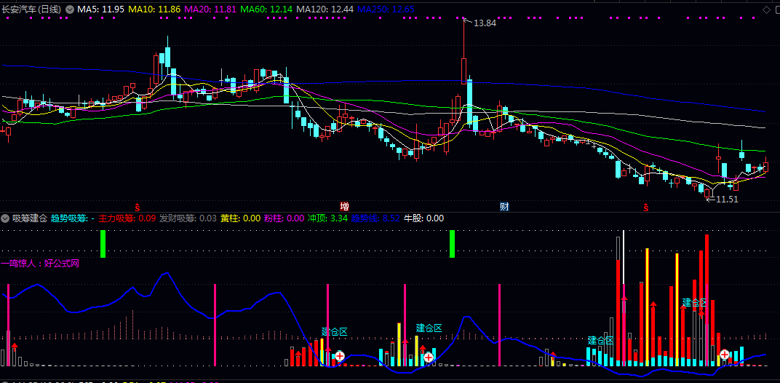
Task: Select the MA20: 11.81 indicator label
Action: coord(210,9)
